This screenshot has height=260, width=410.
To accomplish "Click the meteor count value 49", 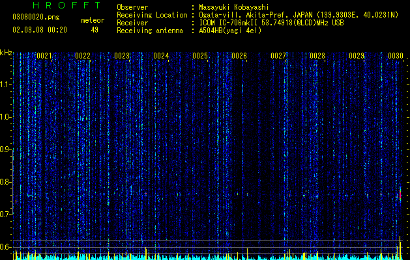I will tap(95, 30).
